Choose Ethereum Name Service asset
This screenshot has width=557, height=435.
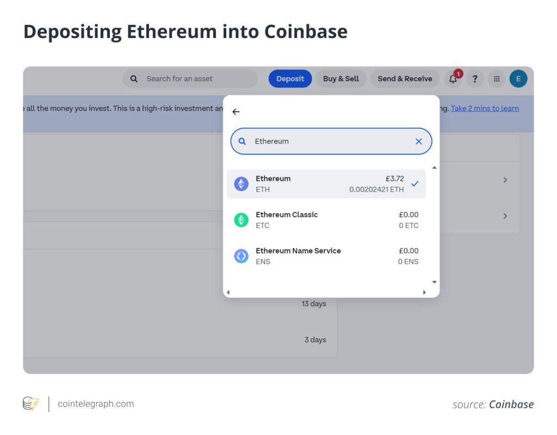[326, 256]
